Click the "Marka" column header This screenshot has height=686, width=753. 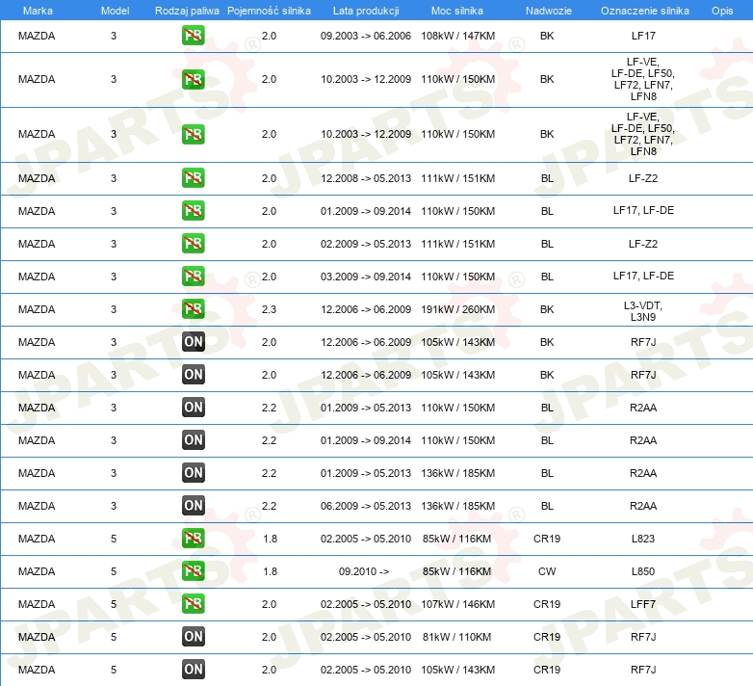tap(37, 10)
